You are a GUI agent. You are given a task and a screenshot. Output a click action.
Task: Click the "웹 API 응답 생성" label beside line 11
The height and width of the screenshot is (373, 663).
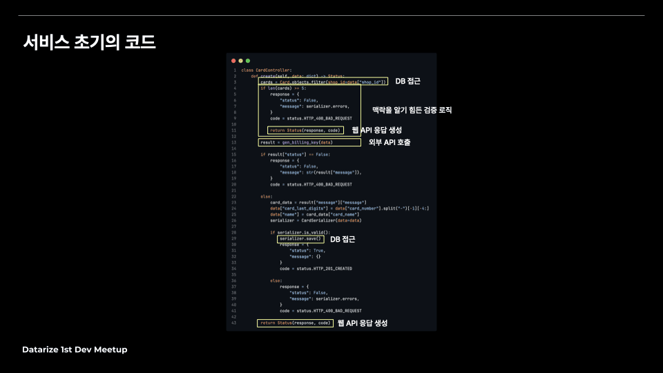(x=377, y=131)
